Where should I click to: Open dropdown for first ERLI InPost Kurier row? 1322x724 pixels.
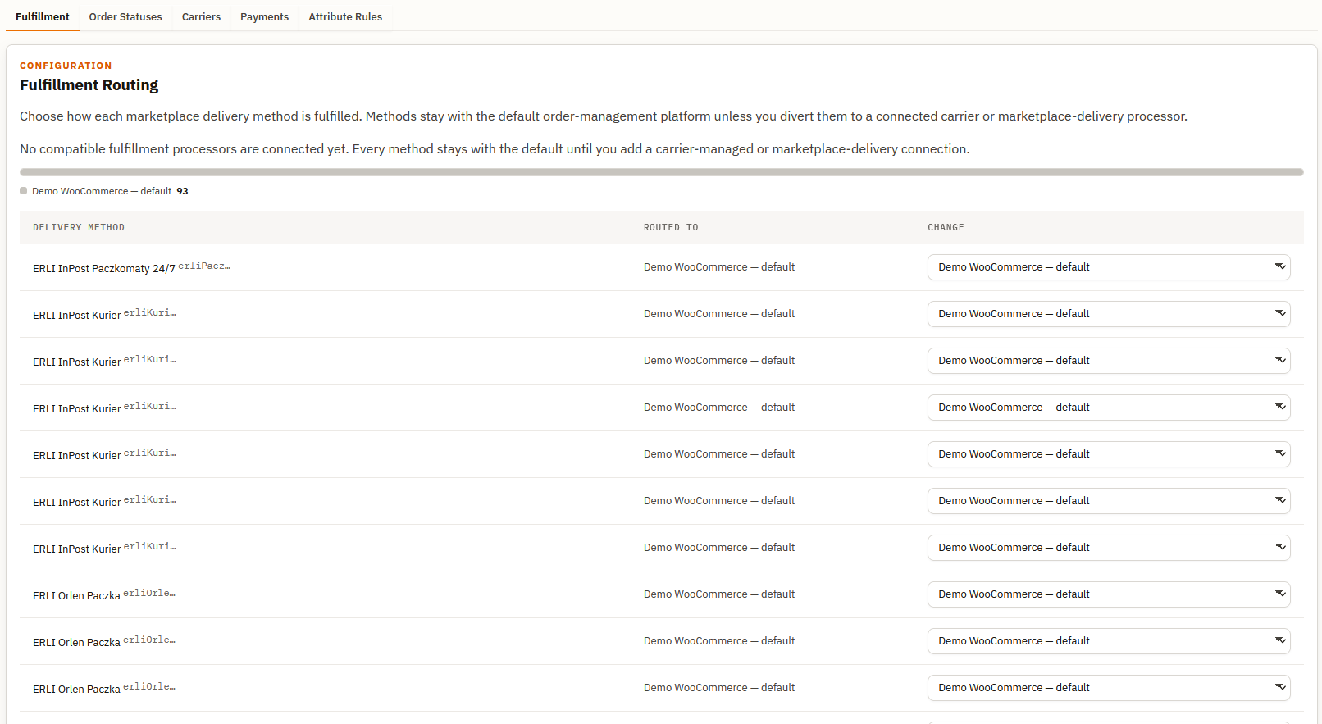1109,314
